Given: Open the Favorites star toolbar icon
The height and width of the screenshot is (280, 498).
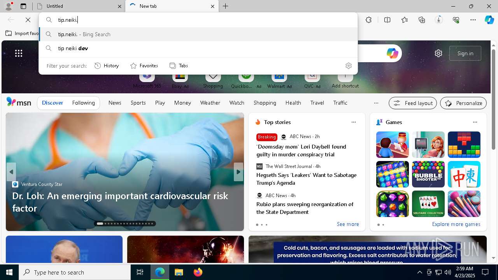Looking at the screenshot, I should 405,20.
